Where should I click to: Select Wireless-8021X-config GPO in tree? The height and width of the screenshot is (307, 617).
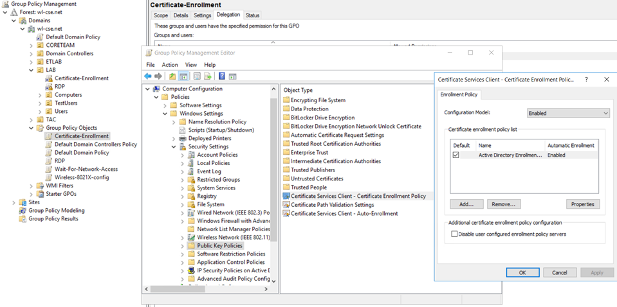click(x=82, y=177)
